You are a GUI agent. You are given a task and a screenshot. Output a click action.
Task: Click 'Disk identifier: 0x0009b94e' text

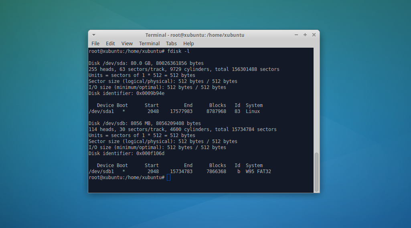(x=126, y=93)
